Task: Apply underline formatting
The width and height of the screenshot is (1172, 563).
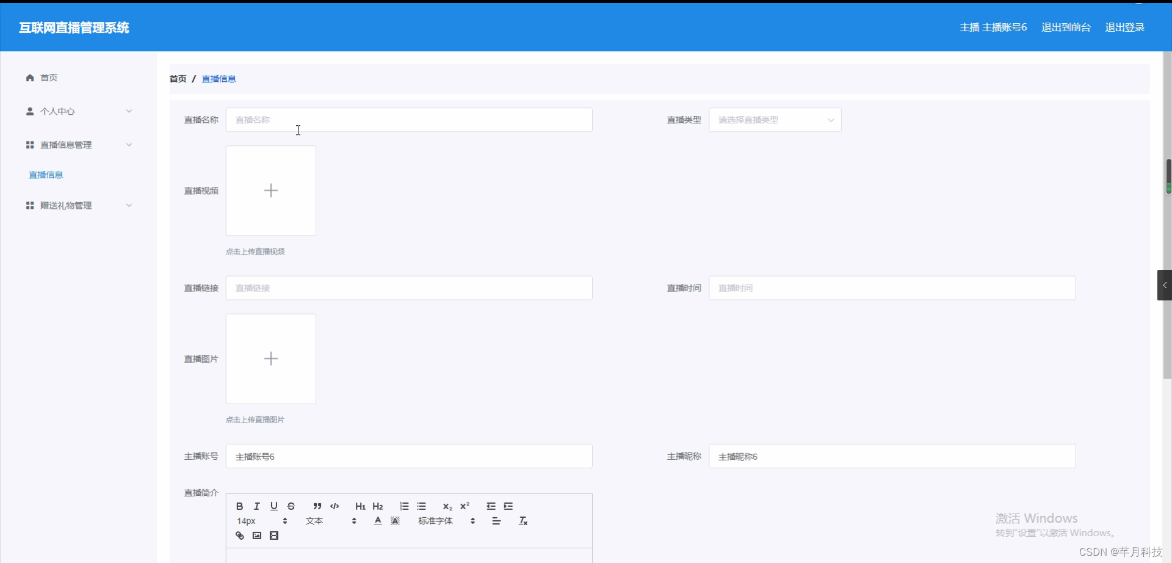Action: coord(273,506)
